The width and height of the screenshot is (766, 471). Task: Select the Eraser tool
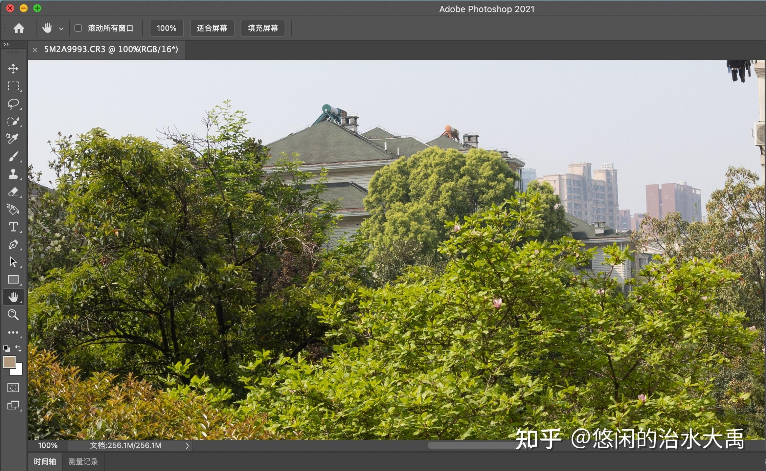(x=13, y=192)
